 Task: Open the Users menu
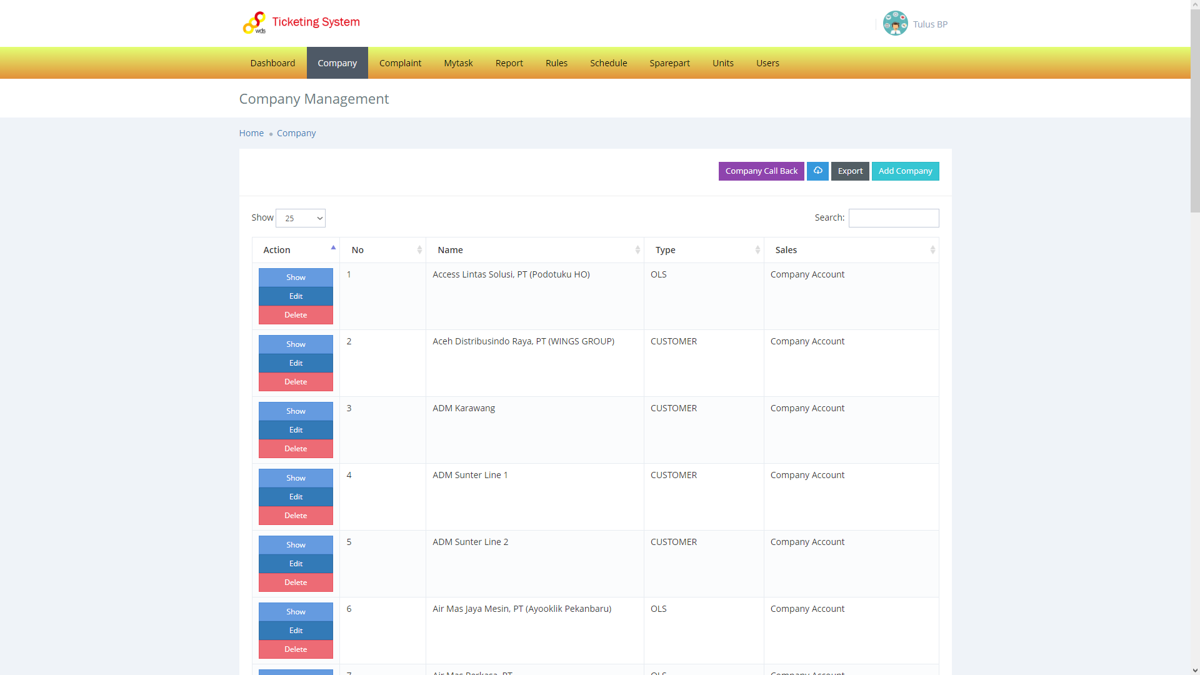coord(767,63)
